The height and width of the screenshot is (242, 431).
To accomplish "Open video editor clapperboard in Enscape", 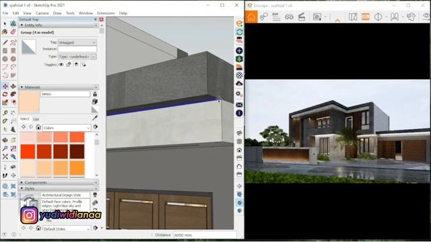I will click(302, 17).
